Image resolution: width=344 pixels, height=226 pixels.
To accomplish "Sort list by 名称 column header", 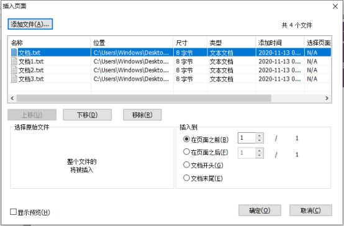I will point(49,43).
